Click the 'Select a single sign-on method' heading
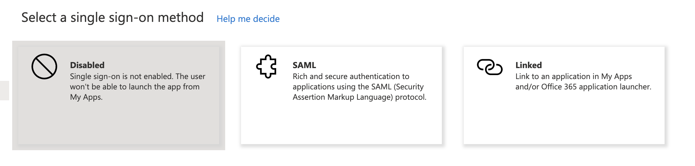 pos(113,18)
